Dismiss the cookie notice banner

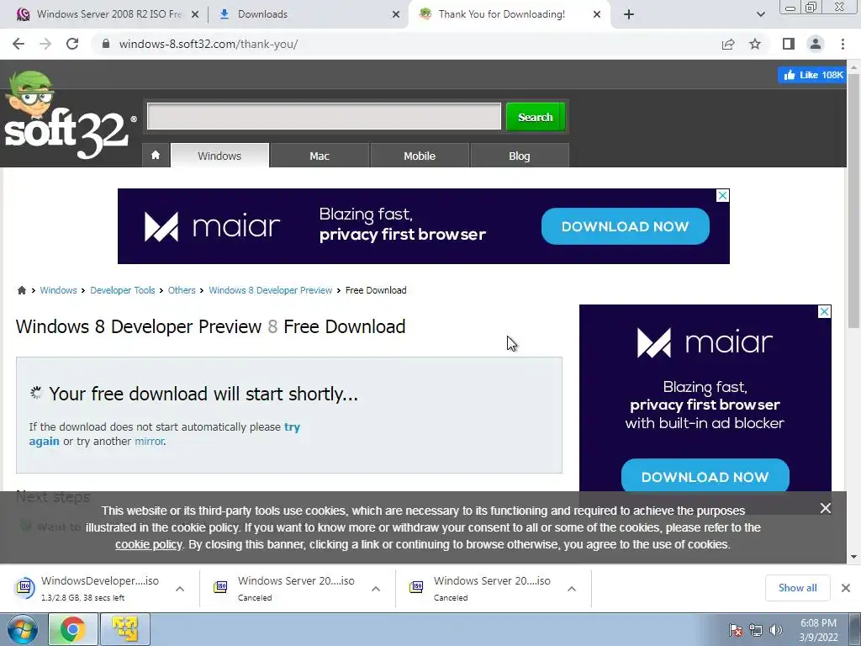tap(826, 508)
